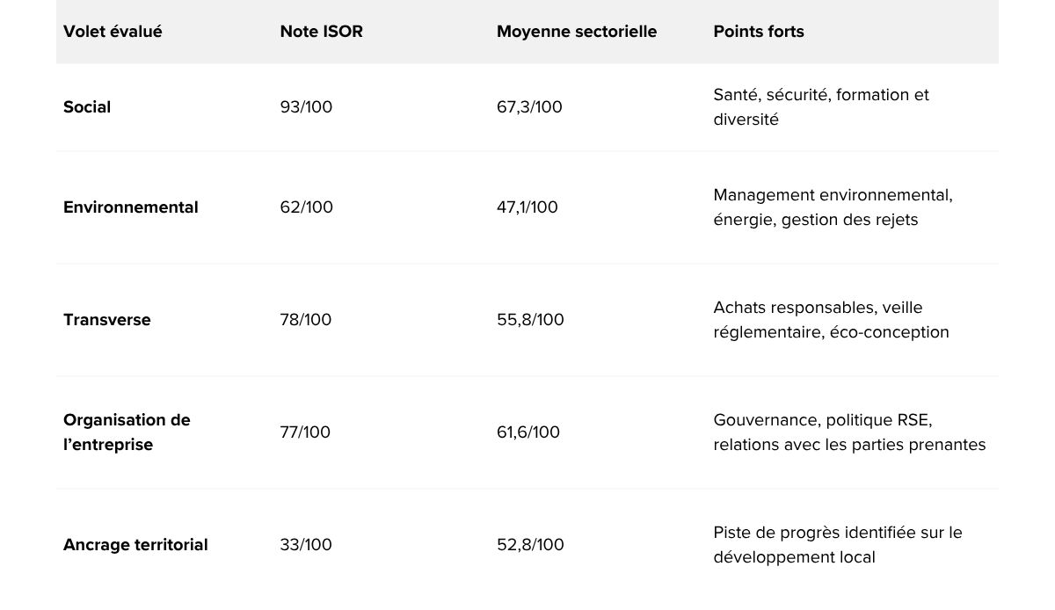Screen dimensions: 1055x610
Task: Select the 62/100 score cell
Action: [x=306, y=207]
